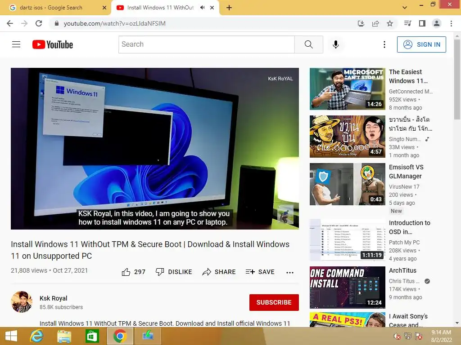Open Chrome media controls icon
This screenshot has height=345, width=461.
(407, 23)
